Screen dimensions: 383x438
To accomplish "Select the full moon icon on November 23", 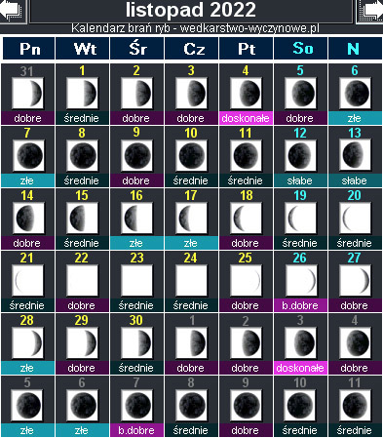I will (x=136, y=280).
